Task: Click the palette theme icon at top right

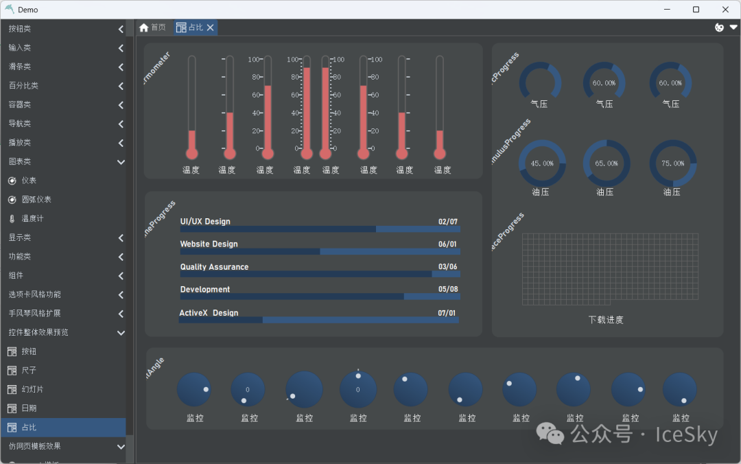Action: pos(719,27)
